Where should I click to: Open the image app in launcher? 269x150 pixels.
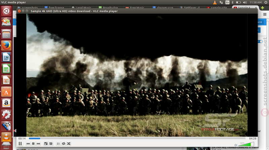pos(6,22)
